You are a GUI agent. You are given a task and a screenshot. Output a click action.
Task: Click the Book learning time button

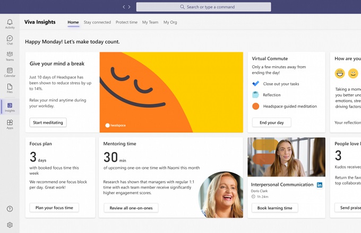tap(274, 208)
